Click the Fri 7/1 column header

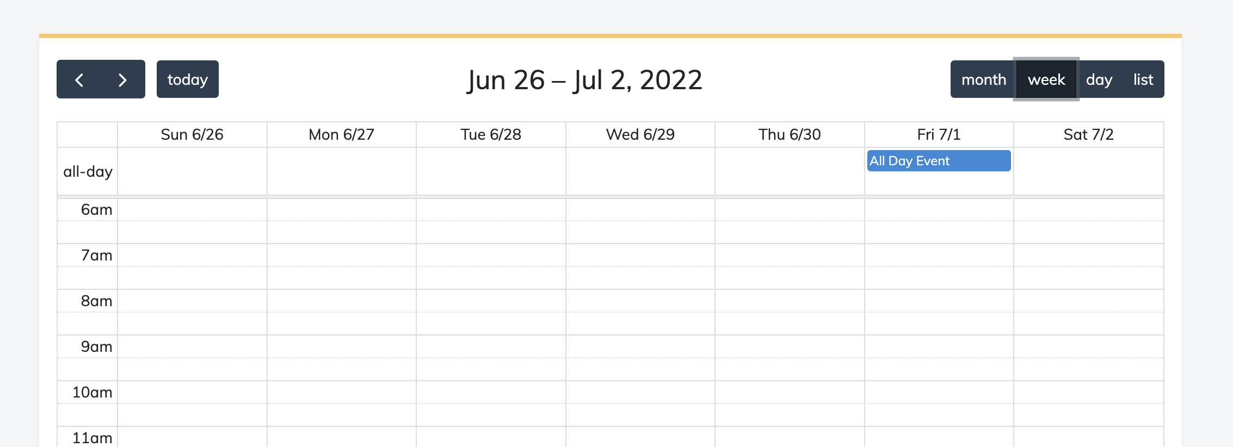pos(939,134)
